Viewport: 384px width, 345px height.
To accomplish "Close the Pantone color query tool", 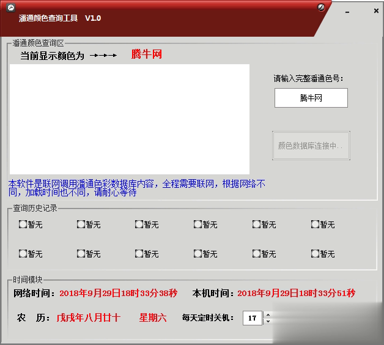I will pyautogui.click(x=376, y=11).
